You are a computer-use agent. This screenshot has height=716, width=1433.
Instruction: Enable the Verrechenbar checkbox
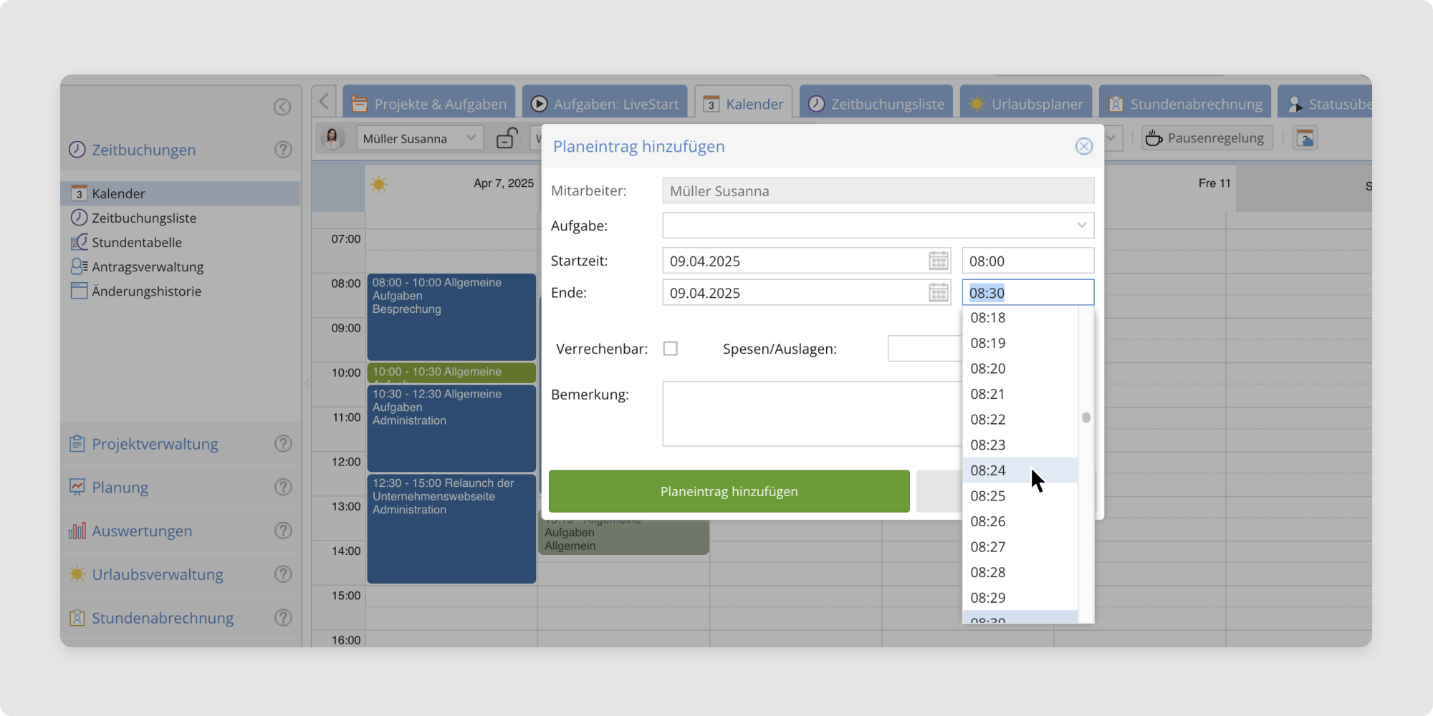coord(671,349)
